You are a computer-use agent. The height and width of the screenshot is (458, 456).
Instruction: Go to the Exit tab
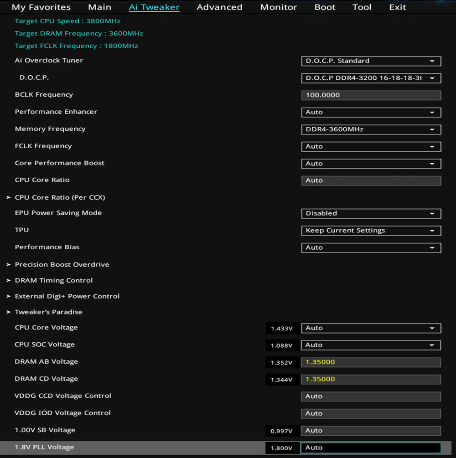pos(398,7)
